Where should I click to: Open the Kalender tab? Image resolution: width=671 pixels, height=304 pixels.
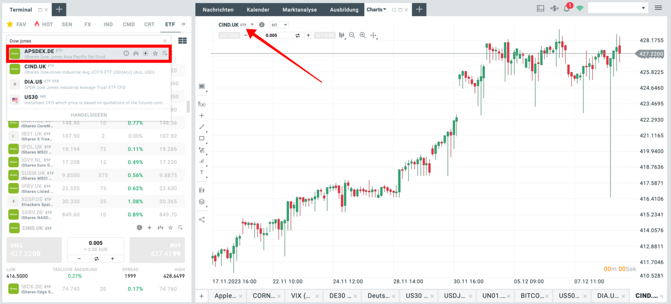(x=258, y=9)
